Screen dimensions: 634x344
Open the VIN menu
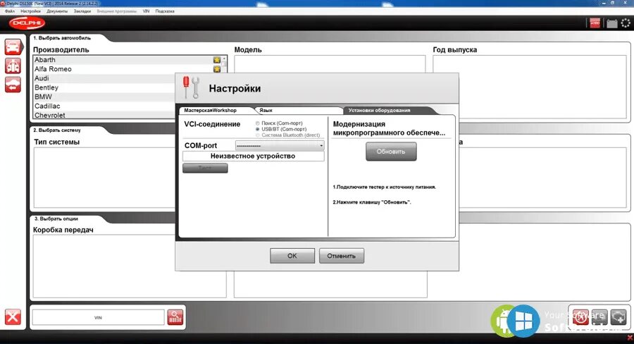pos(146,11)
